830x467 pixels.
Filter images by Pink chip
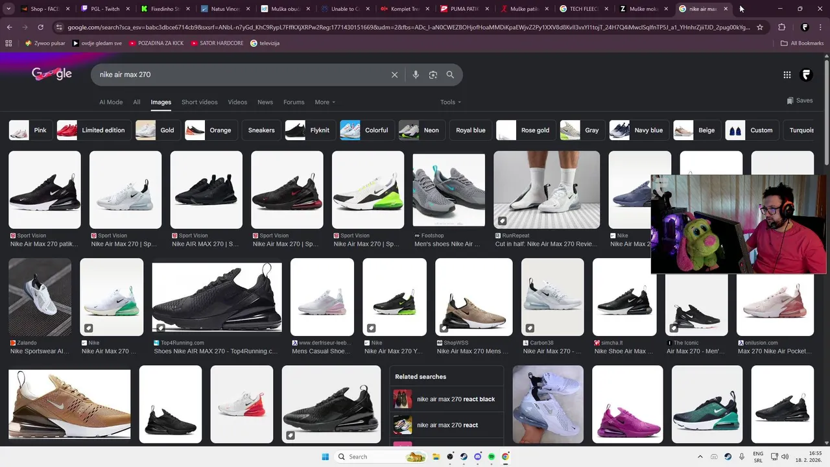[x=30, y=130]
